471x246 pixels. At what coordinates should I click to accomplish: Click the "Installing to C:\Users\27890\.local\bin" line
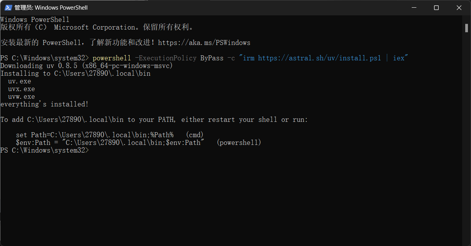pos(75,73)
